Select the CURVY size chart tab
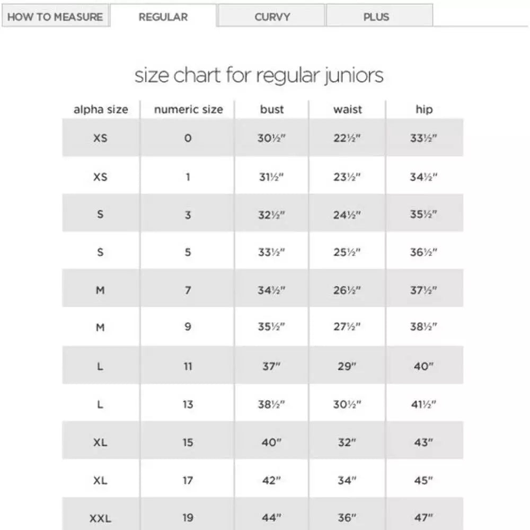Image resolution: width=530 pixels, height=530 pixels. 272,16
